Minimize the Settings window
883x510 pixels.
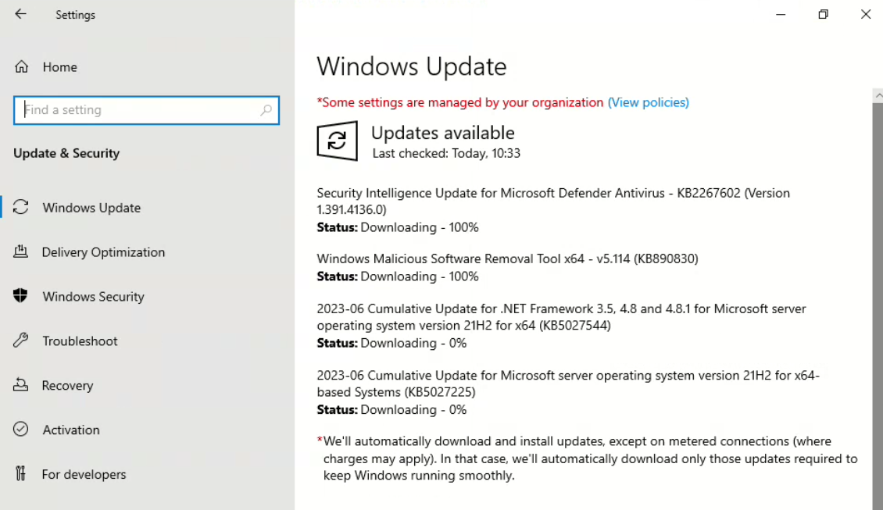point(780,14)
